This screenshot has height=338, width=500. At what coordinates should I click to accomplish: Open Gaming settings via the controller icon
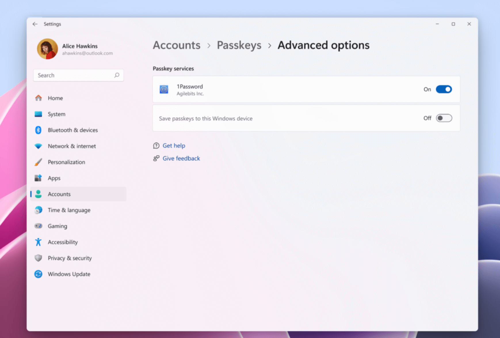[38, 226]
